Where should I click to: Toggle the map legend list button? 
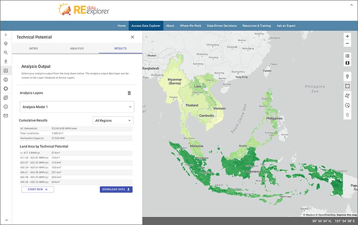pos(347,56)
